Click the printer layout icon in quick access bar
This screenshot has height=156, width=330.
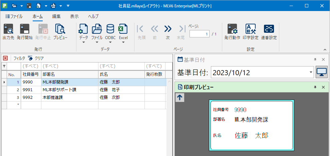point(29,6)
